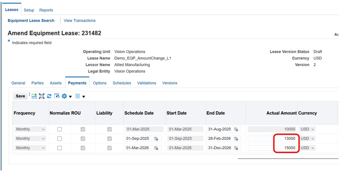Click lessor name Allied Manufacturing
The width and height of the screenshot is (340, 172).
[x=132, y=65]
